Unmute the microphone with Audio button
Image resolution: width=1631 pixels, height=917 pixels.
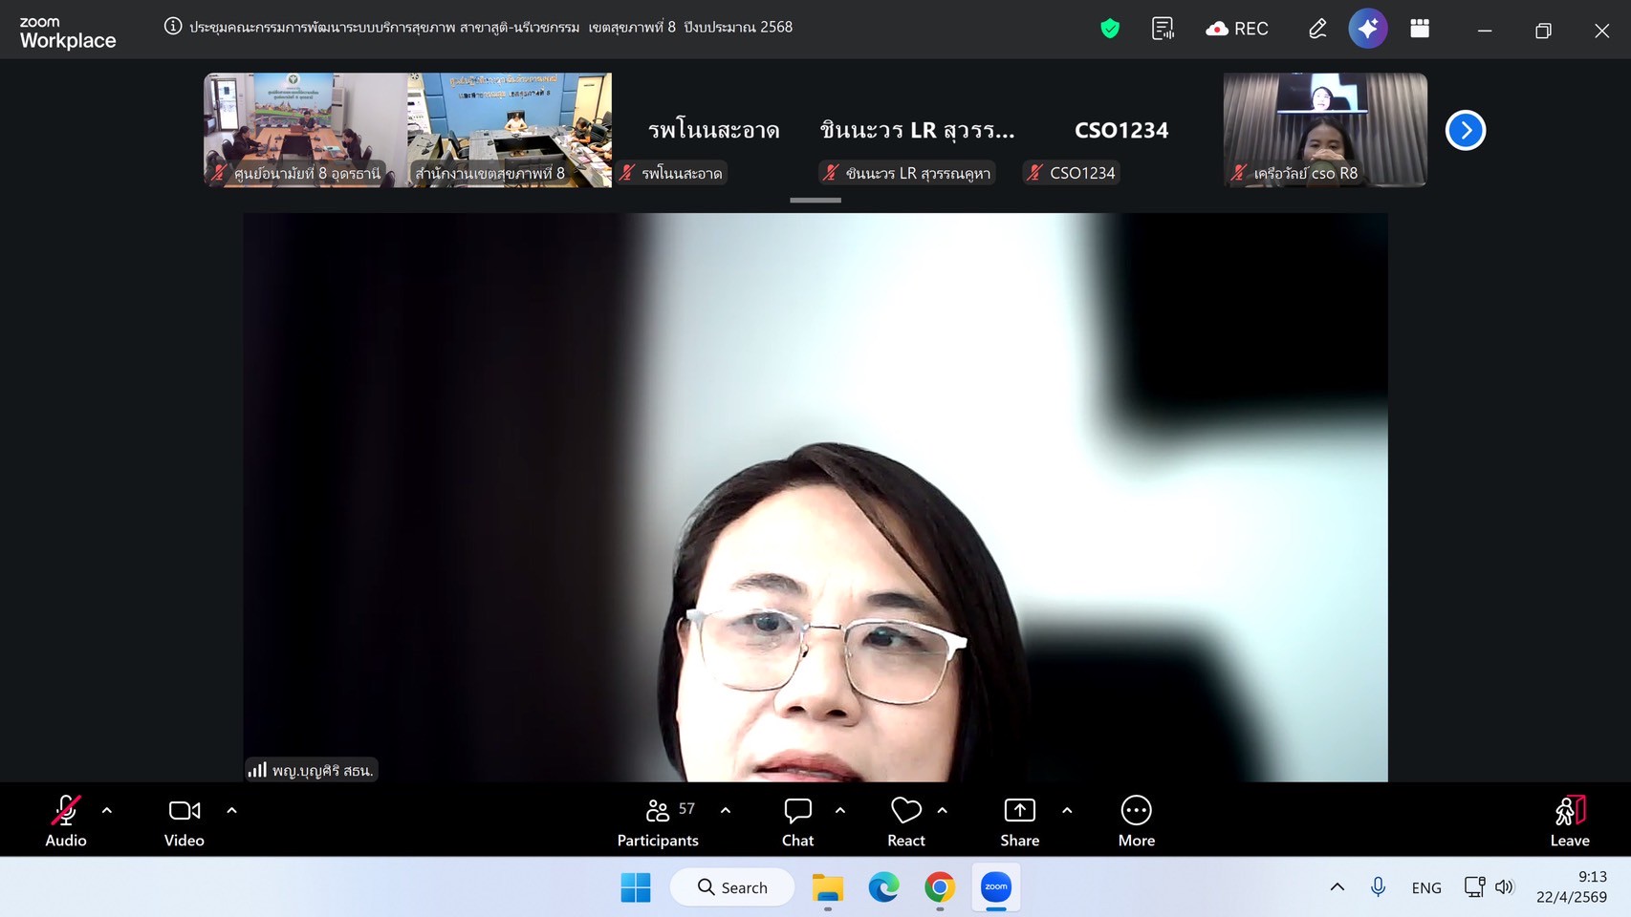point(66,821)
